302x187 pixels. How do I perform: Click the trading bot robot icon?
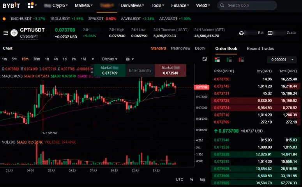click(x=242, y=33)
